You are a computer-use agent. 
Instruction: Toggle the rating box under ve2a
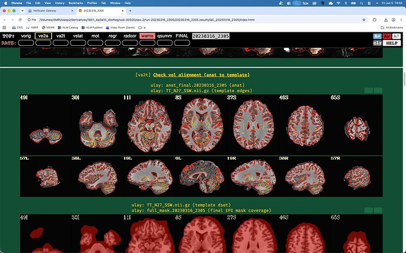(x=43, y=43)
